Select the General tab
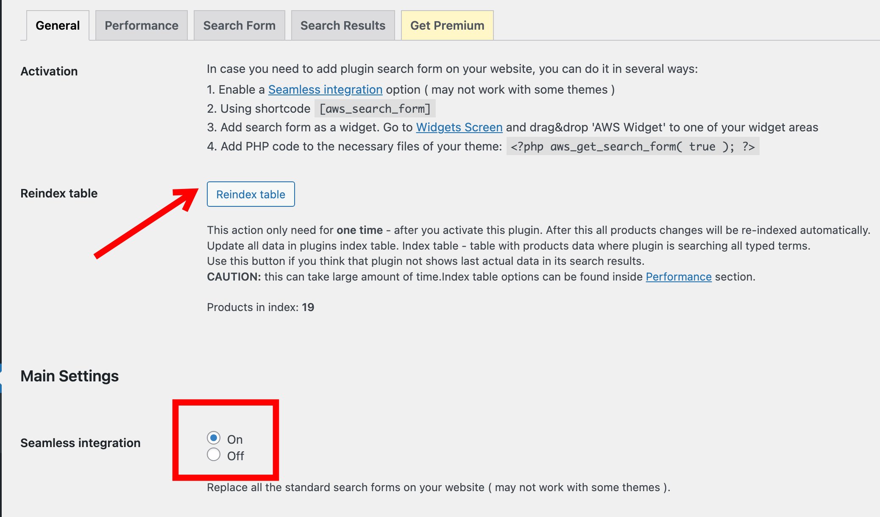This screenshot has width=880, height=517. pos(58,25)
